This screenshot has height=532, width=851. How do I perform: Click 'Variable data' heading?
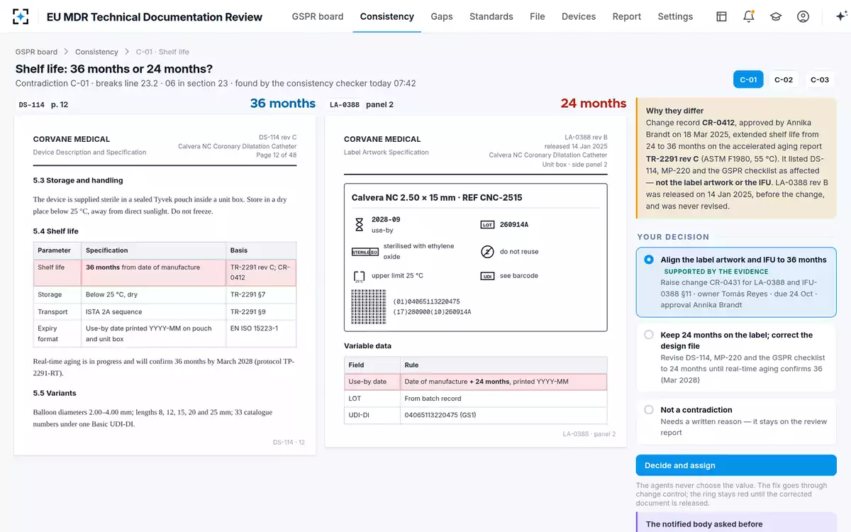pyautogui.click(x=367, y=346)
